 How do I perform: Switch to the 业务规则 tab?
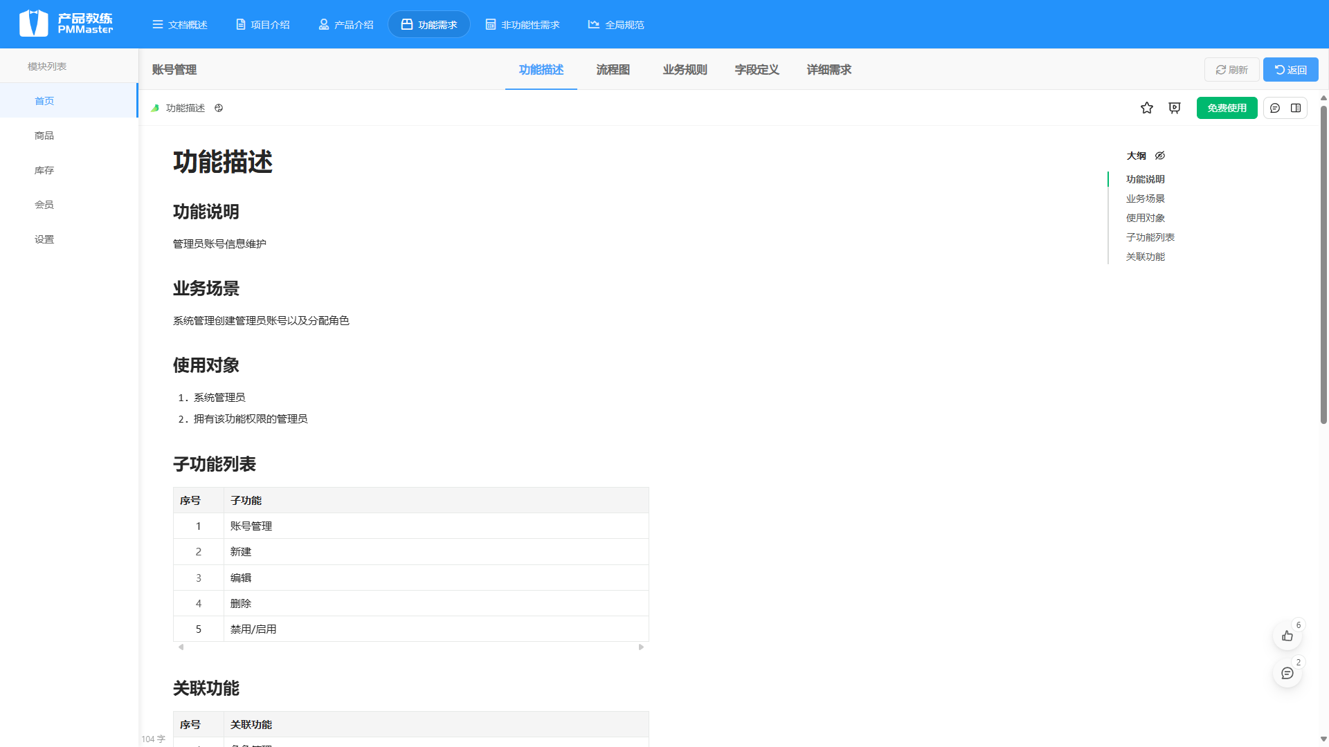685,70
